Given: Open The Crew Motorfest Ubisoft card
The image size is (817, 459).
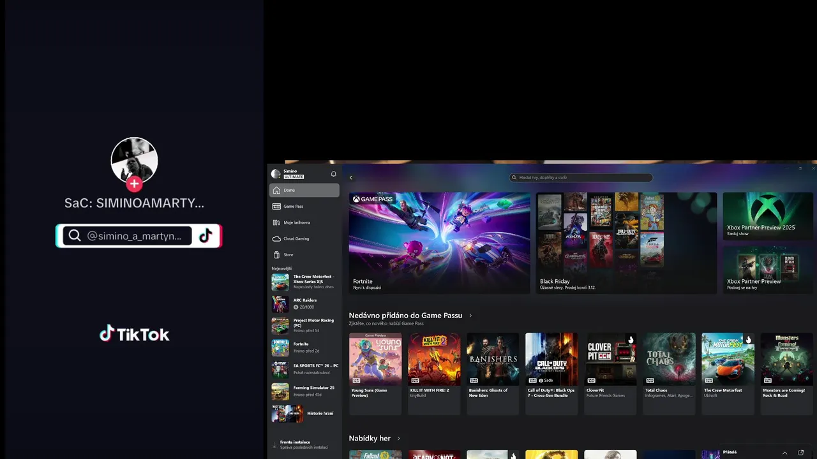Looking at the screenshot, I should tap(728, 374).
